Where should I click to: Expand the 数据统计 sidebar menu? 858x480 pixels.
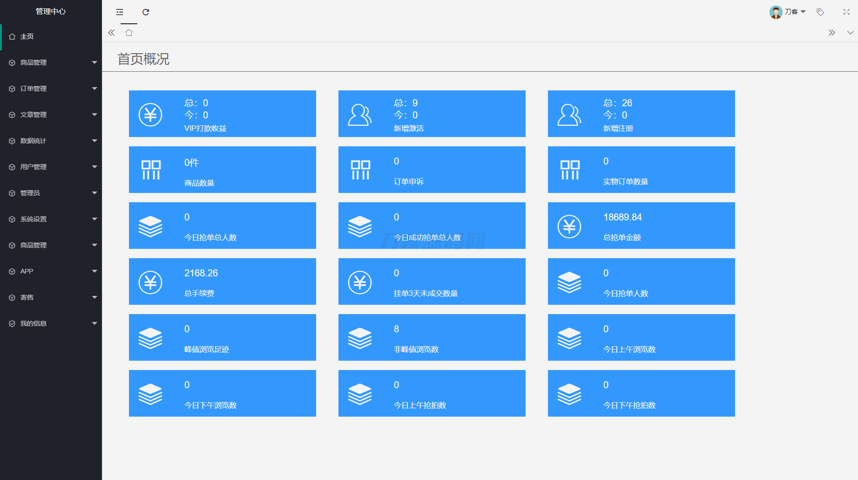click(51, 141)
